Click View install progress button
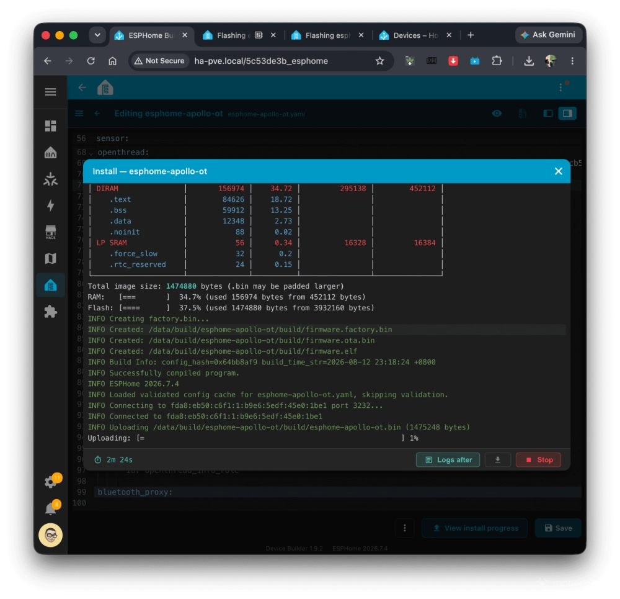This screenshot has height=599, width=620. 475,528
